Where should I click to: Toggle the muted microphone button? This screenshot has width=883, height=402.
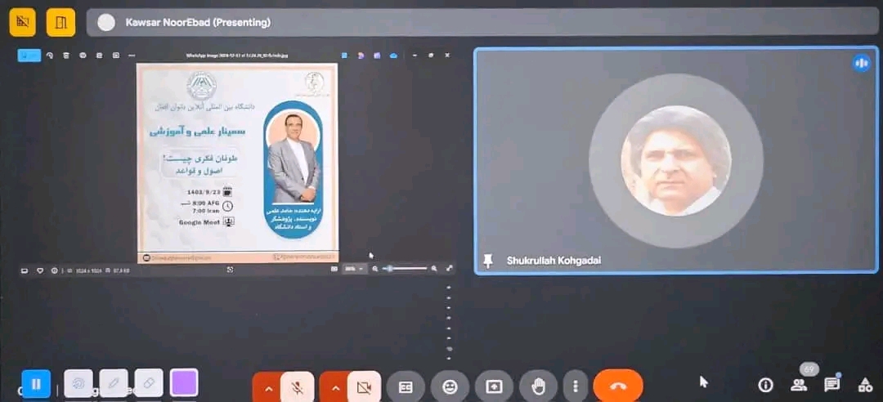[x=298, y=386]
